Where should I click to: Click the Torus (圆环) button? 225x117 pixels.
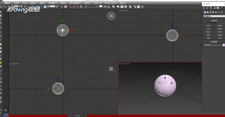pos(208,35)
